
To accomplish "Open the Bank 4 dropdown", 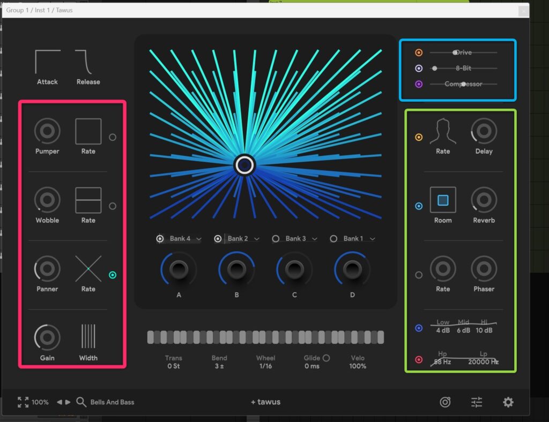I will point(199,239).
